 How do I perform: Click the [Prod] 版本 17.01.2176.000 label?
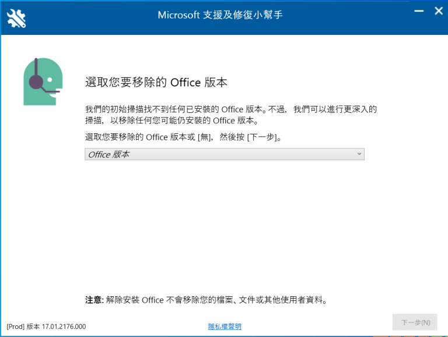point(46,327)
